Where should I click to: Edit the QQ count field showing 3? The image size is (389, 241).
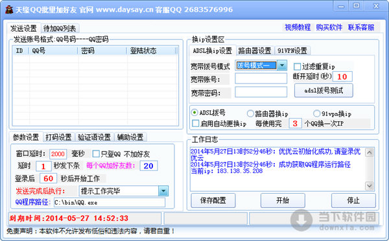pos(295,124)
